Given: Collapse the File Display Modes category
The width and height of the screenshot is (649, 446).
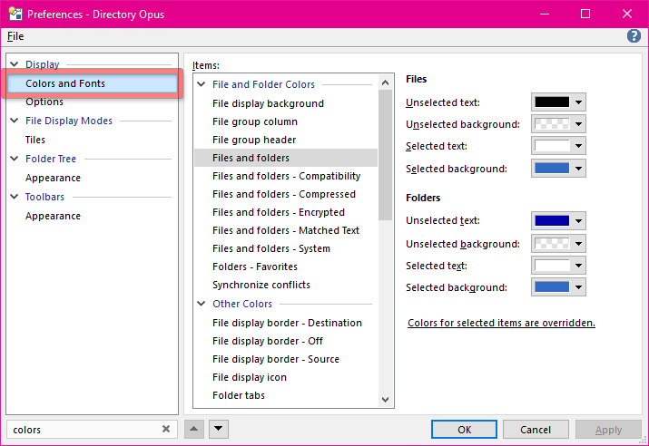Looking at the screenshot, I should coord(15,121).
